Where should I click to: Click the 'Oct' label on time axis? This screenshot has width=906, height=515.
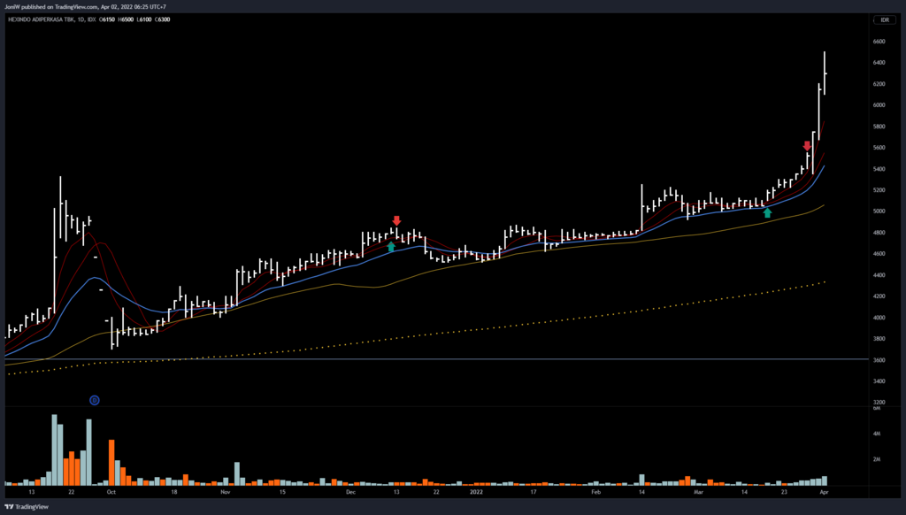(x=110, y=490)
